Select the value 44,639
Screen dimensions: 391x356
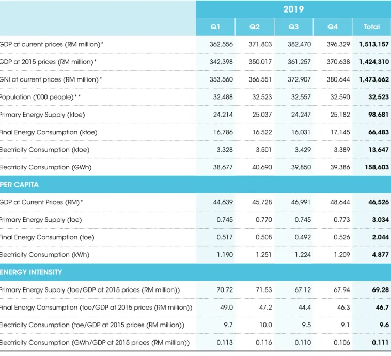[223, 202]
